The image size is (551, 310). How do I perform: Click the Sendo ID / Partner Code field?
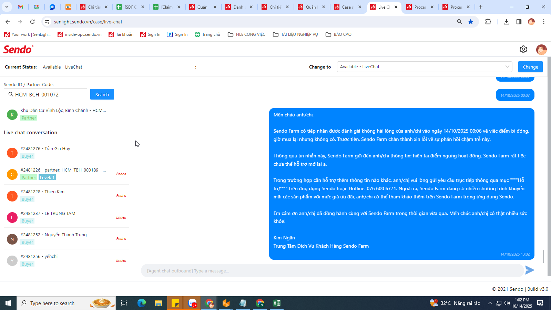[x=45, y=94]
